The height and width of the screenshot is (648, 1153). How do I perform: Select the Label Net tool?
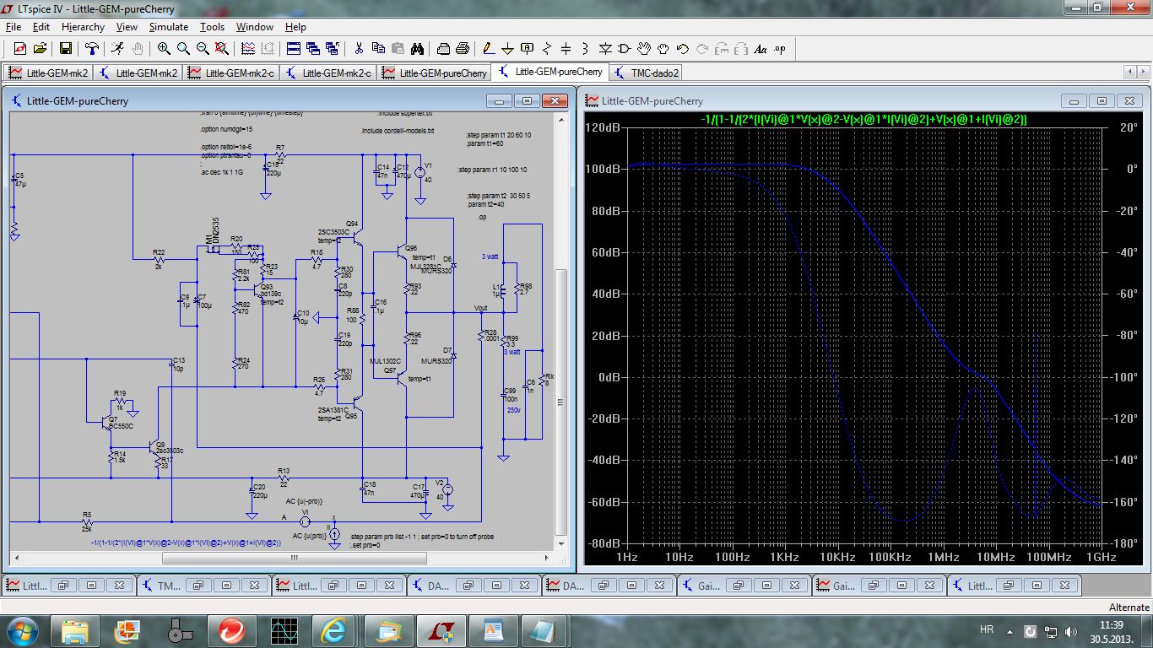(x=527, y=48)
